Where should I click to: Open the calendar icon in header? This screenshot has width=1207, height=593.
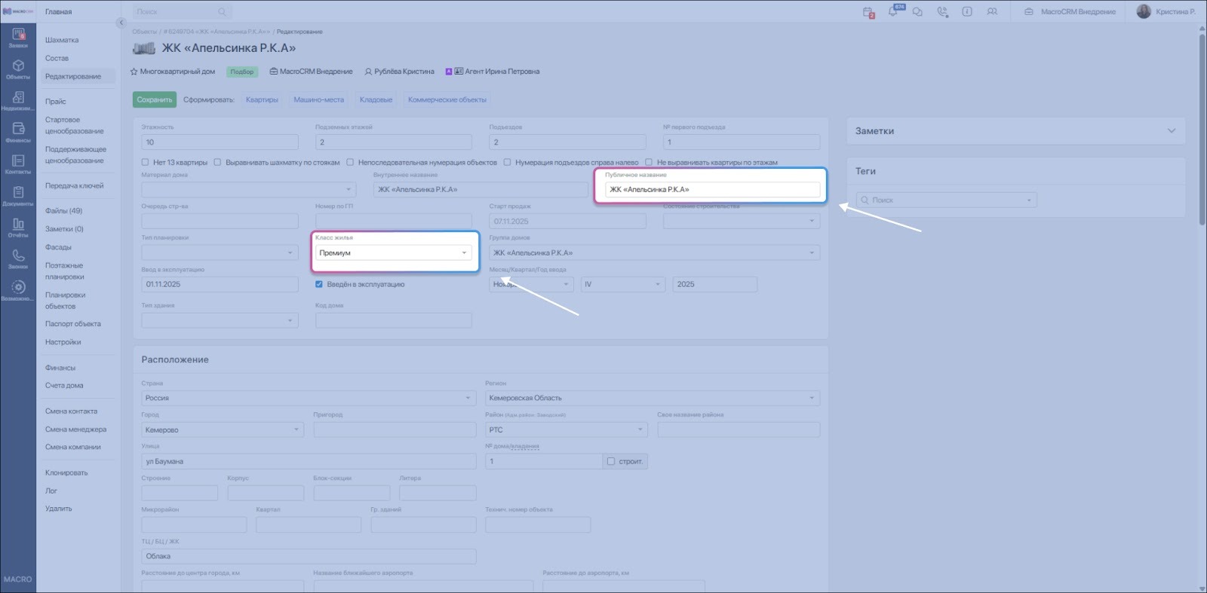tap(868, 12)
